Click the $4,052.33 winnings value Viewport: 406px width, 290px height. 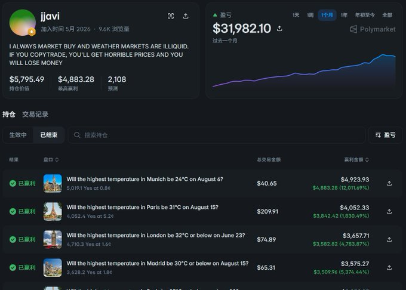(355, 208)
